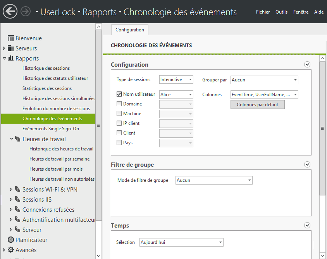This screenshot has width=327, height=259.
Task: Open the Outils menu
Action: [281, 12]
